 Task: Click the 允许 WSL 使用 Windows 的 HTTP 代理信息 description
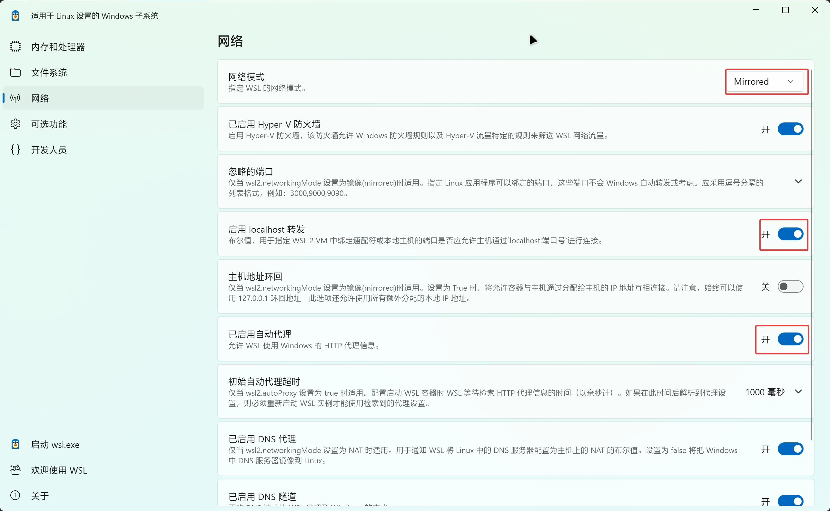(304, 345)
